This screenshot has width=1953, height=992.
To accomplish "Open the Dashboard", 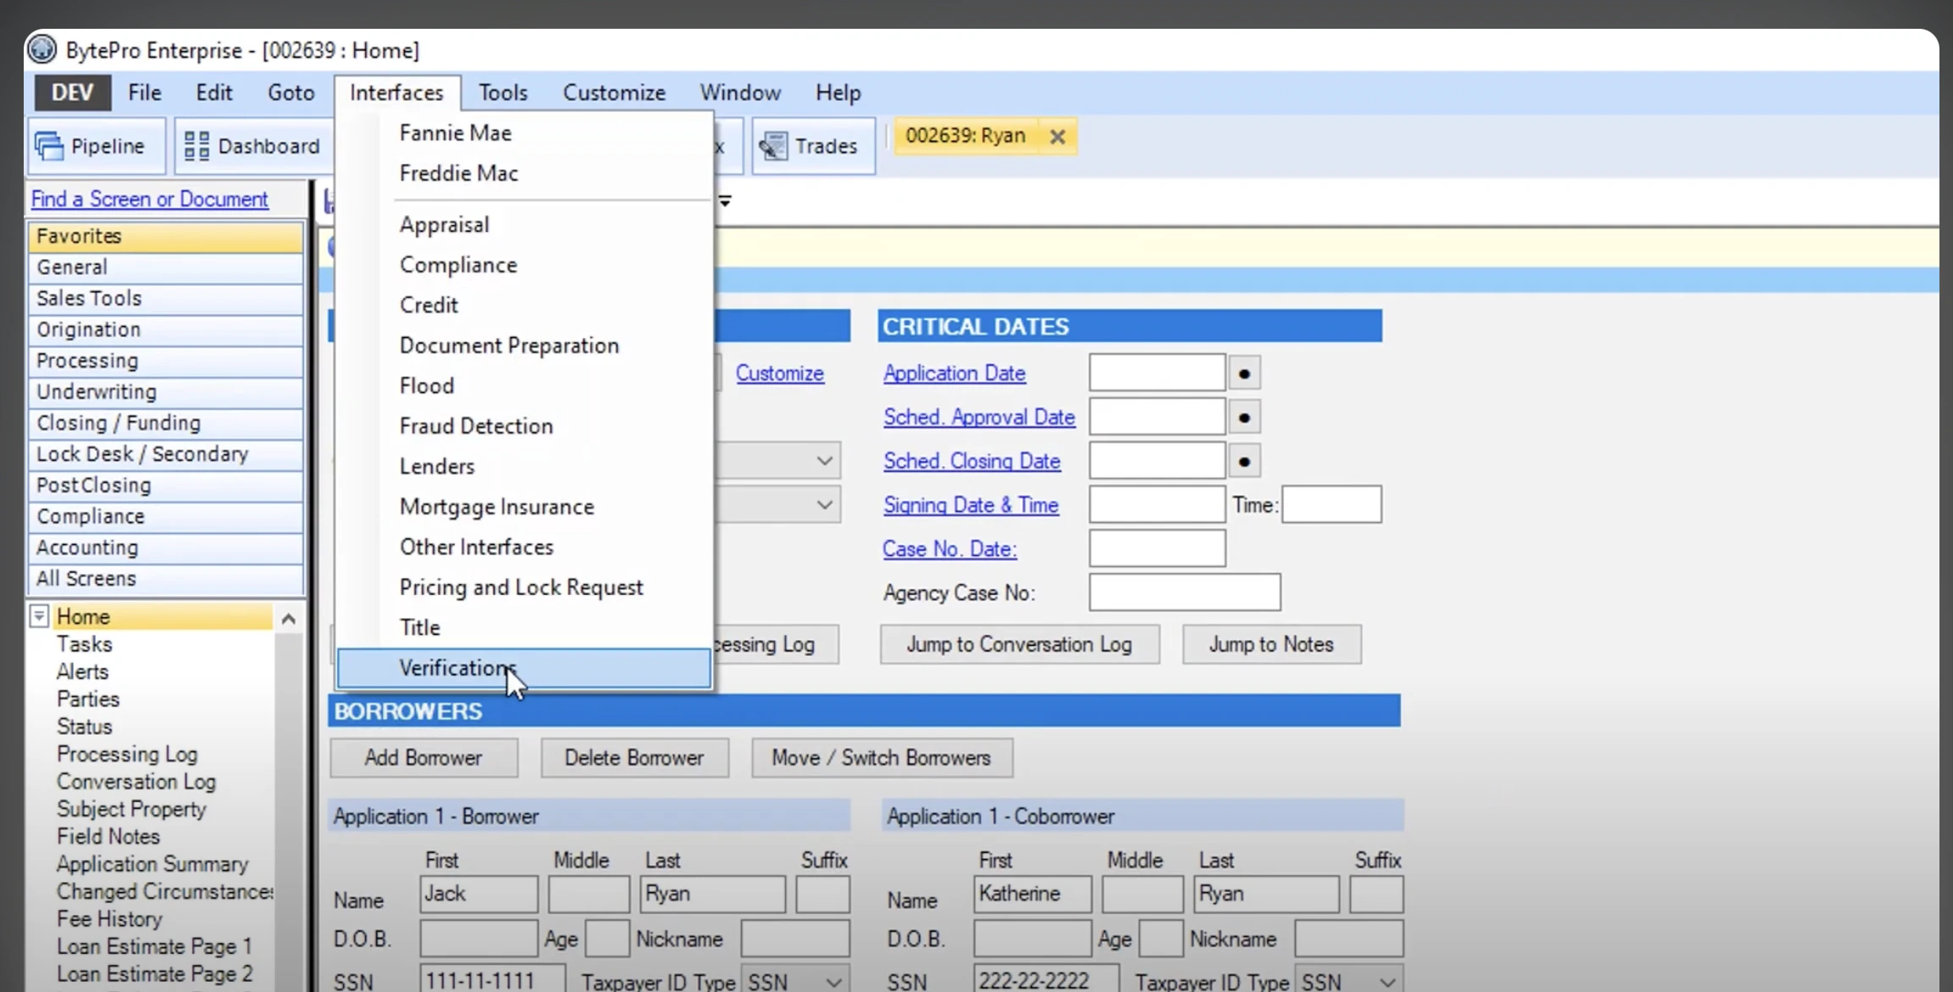I will (x=252, y=145).
